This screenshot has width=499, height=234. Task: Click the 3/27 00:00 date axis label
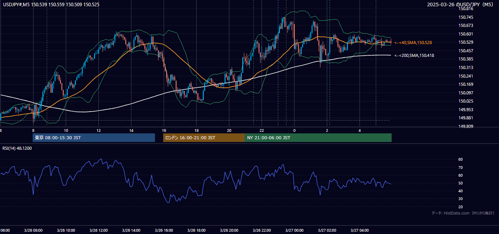[294, 230]
